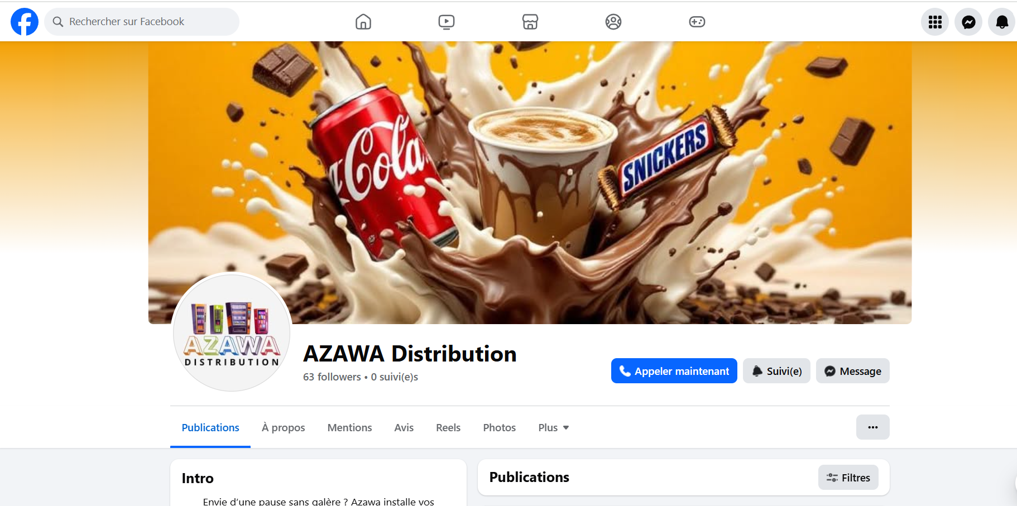The image size is (1017, 506).
Task: Toggle the Suivi(e) follow button
Action: coord(776,371)
